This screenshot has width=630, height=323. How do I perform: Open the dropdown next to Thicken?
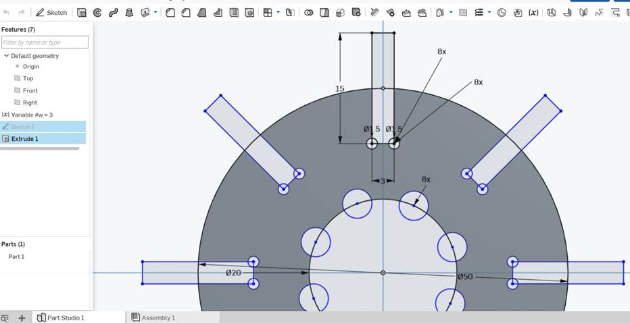point(155,12)
